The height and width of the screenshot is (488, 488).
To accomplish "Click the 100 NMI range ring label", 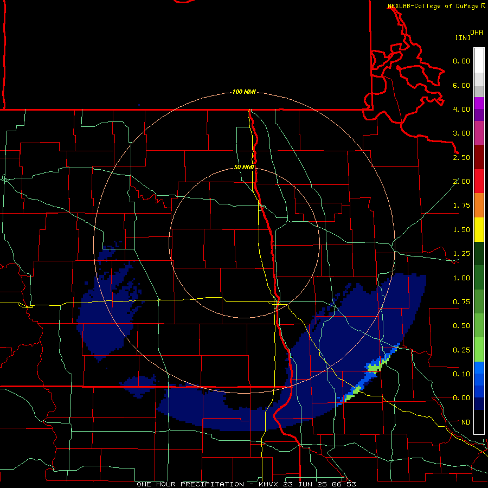I will [244, 92].
